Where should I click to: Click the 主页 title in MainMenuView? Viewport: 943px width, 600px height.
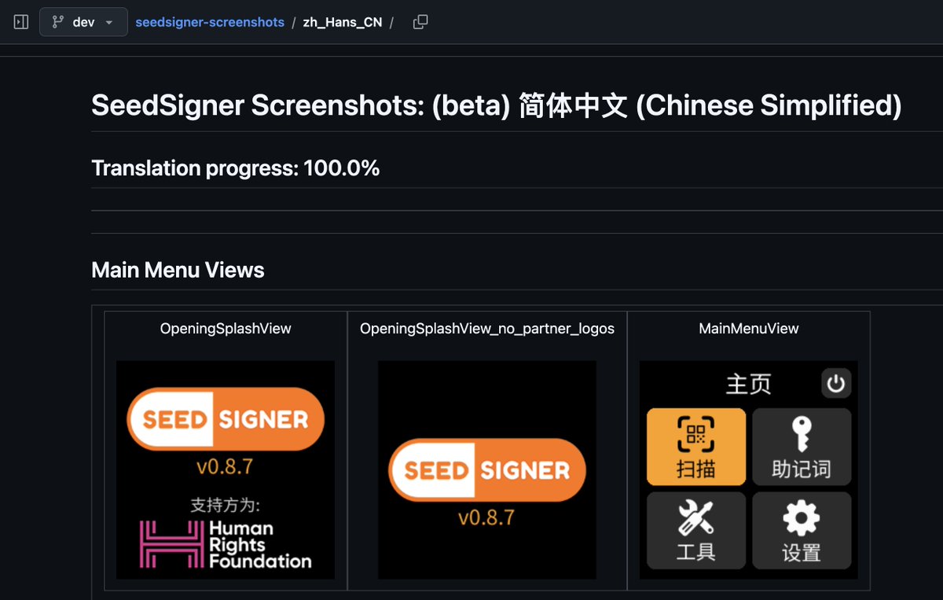[x=748, y=384]
